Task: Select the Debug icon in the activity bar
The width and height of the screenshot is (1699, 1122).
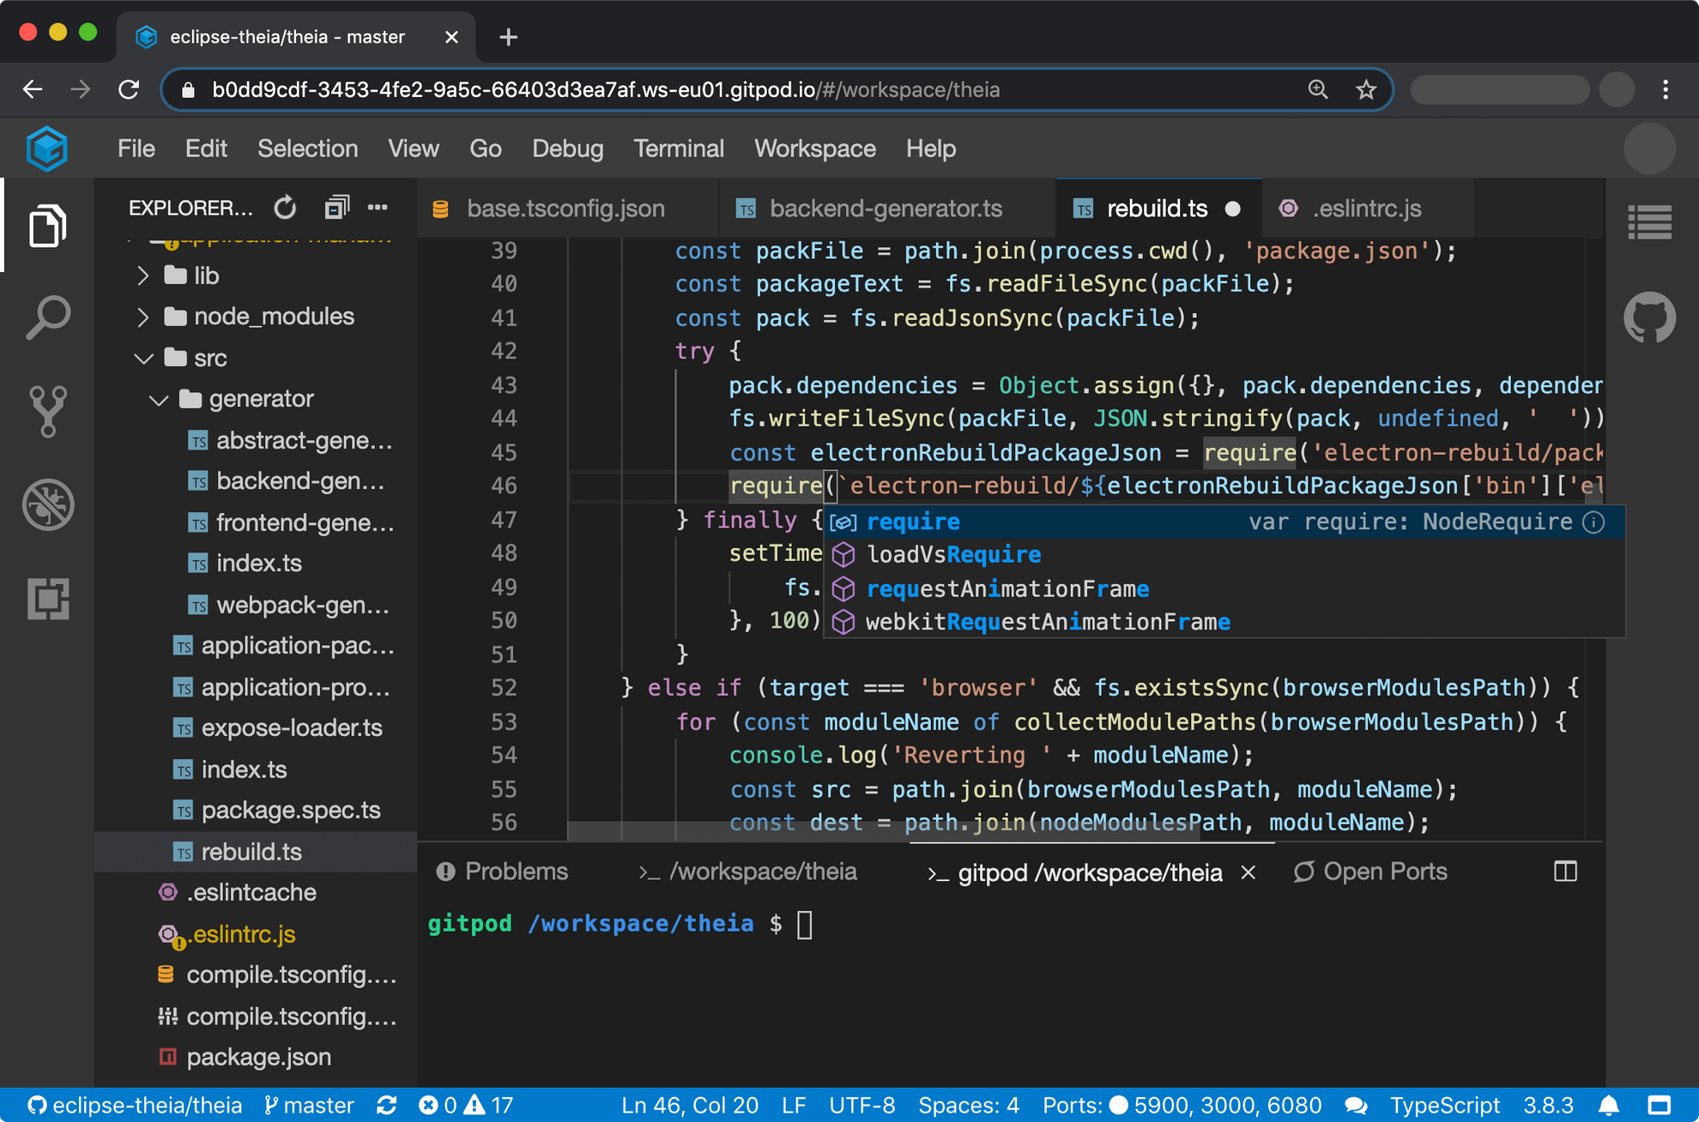Action: click(49, 505)
